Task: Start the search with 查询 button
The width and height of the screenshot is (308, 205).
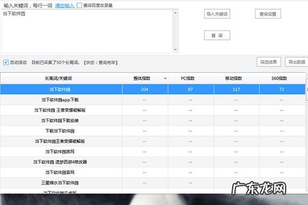Action: point(217,35)
